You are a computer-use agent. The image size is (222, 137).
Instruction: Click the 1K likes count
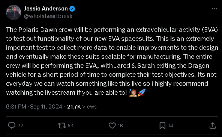coord(120,125)
